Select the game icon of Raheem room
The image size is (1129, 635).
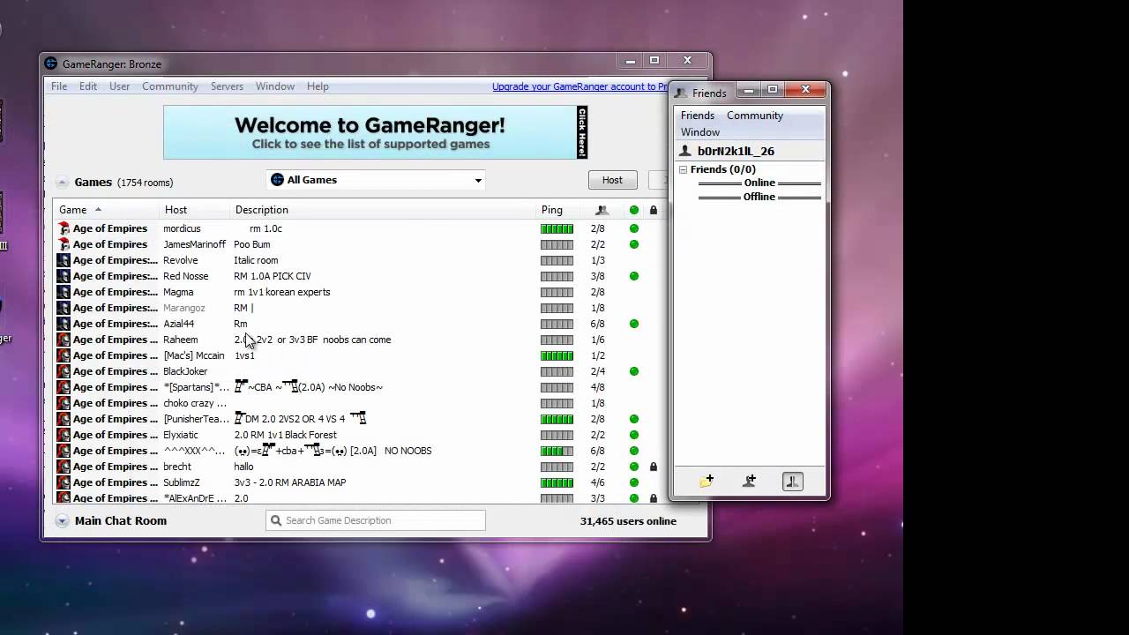pos(64,340)
